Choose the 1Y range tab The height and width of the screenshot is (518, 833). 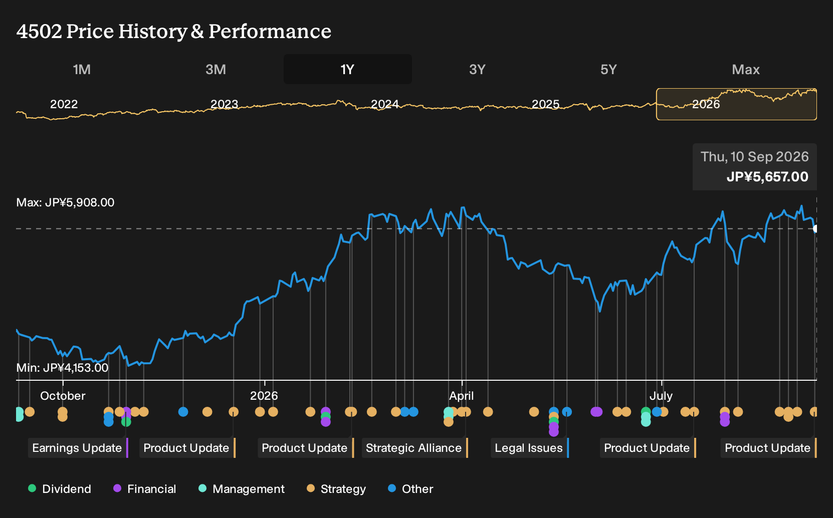click(x=347, y=69)
